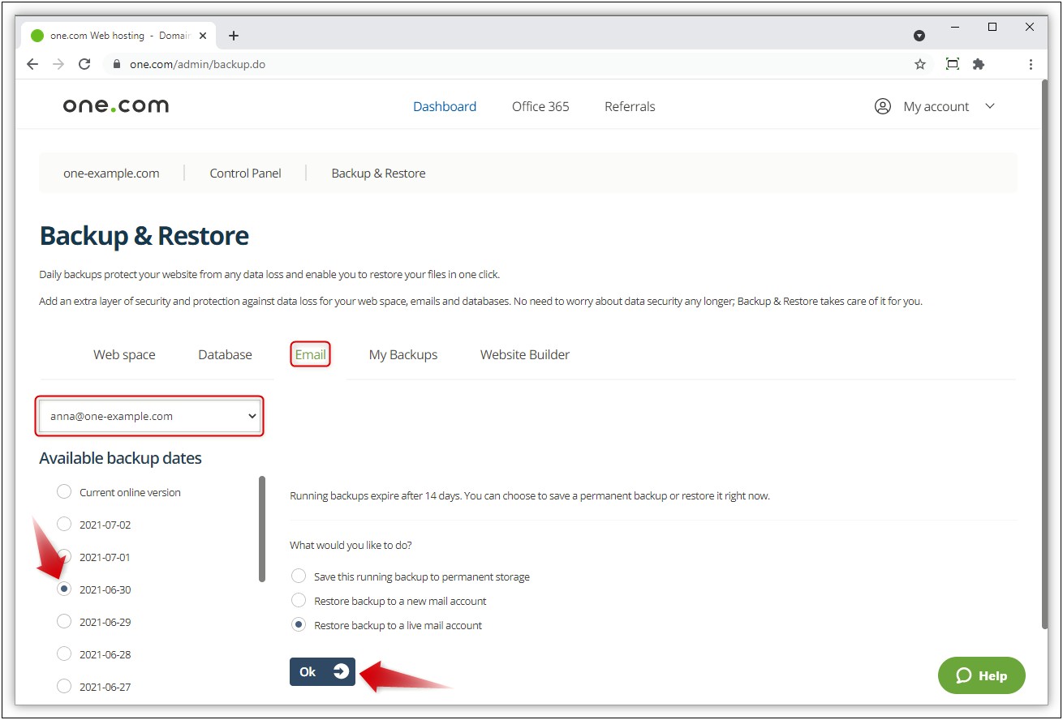
Task: Open the Website Builder tab
Action: [x=525, y=354]
